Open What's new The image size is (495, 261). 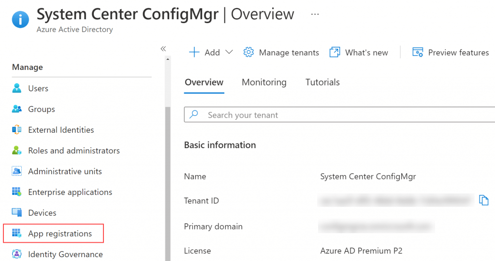[366, 52]
